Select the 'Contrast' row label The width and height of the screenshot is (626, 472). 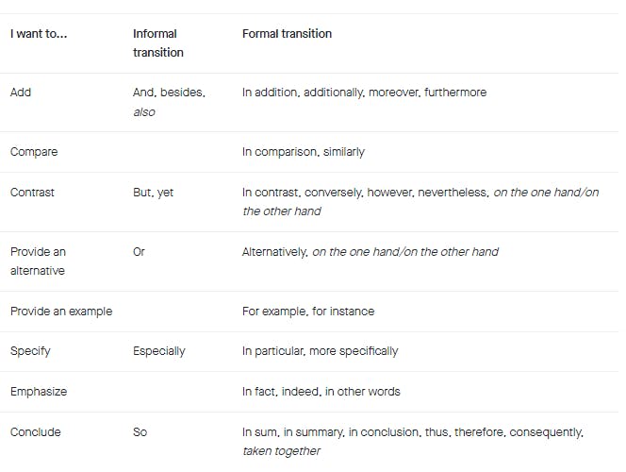pos(32,193)
